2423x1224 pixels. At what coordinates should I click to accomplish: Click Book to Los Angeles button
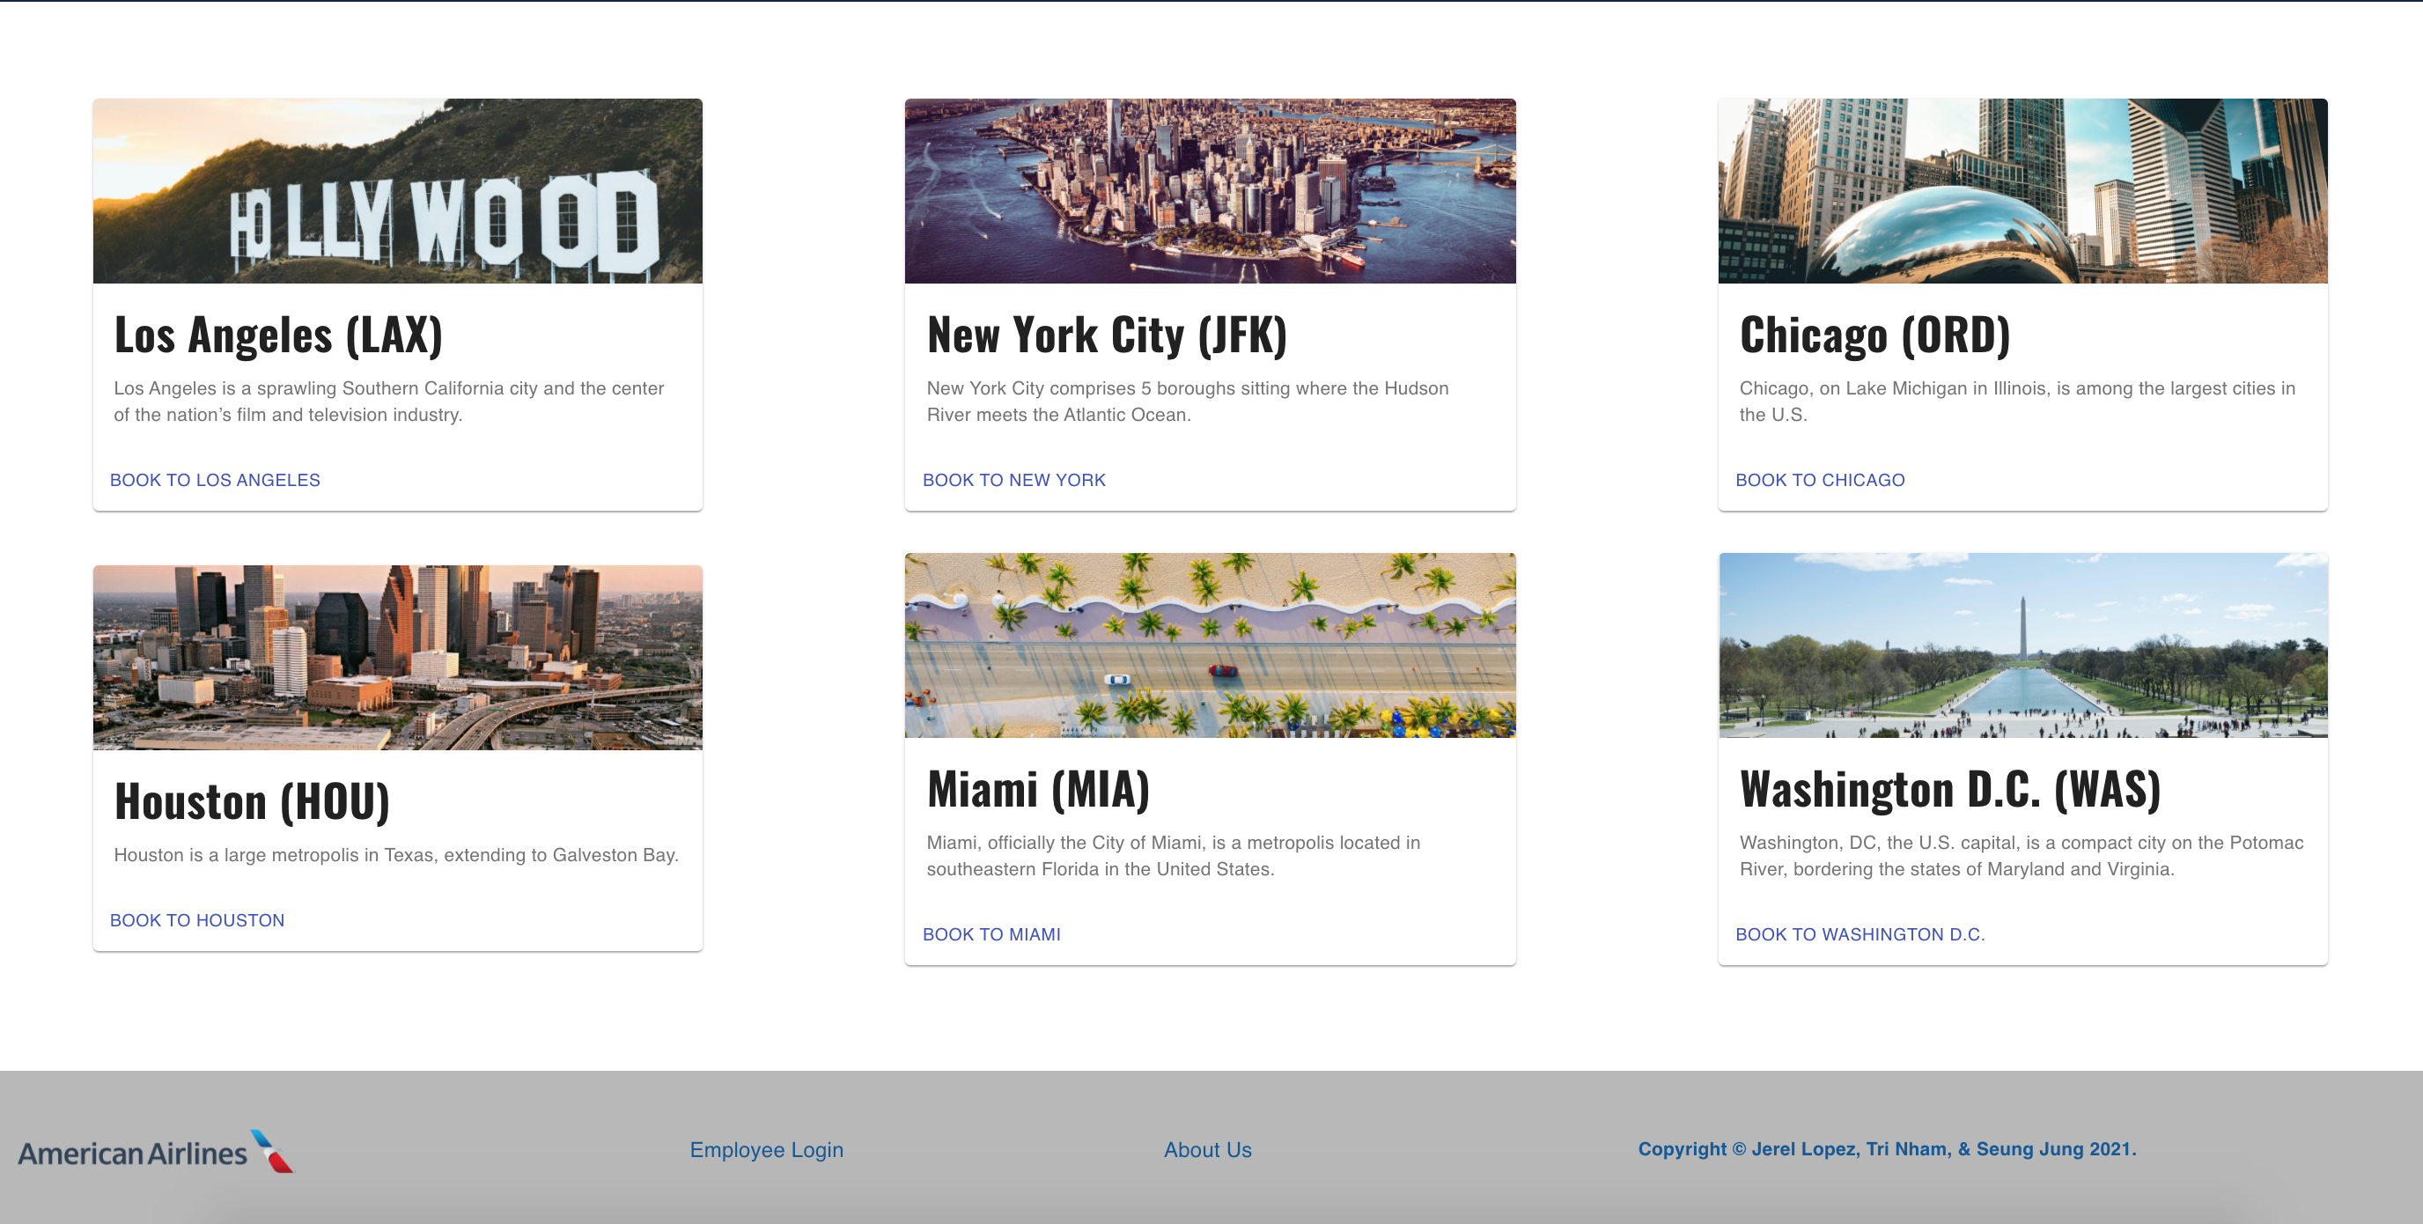[x=215, y=480]
